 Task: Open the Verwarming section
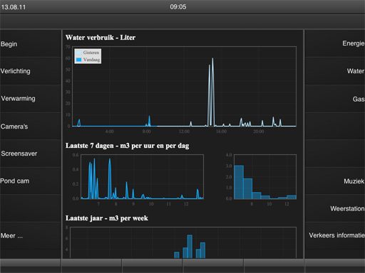pos(30,99)
